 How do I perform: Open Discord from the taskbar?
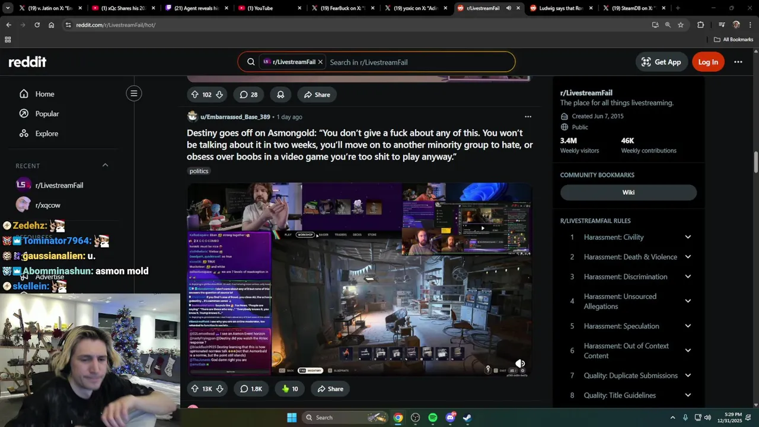point(451,418)
